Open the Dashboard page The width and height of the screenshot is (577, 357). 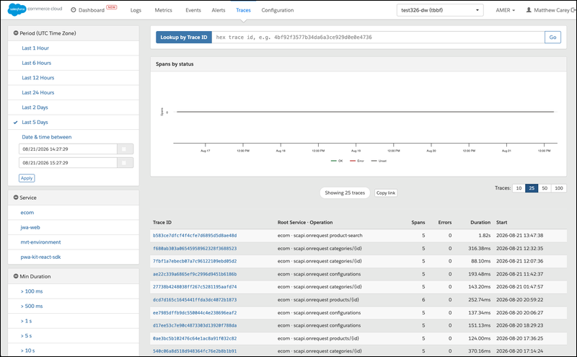coord(92,10)
